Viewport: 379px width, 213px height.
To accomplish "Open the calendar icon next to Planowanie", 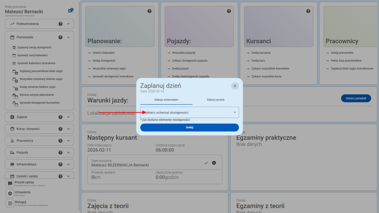I will [13, 37].
